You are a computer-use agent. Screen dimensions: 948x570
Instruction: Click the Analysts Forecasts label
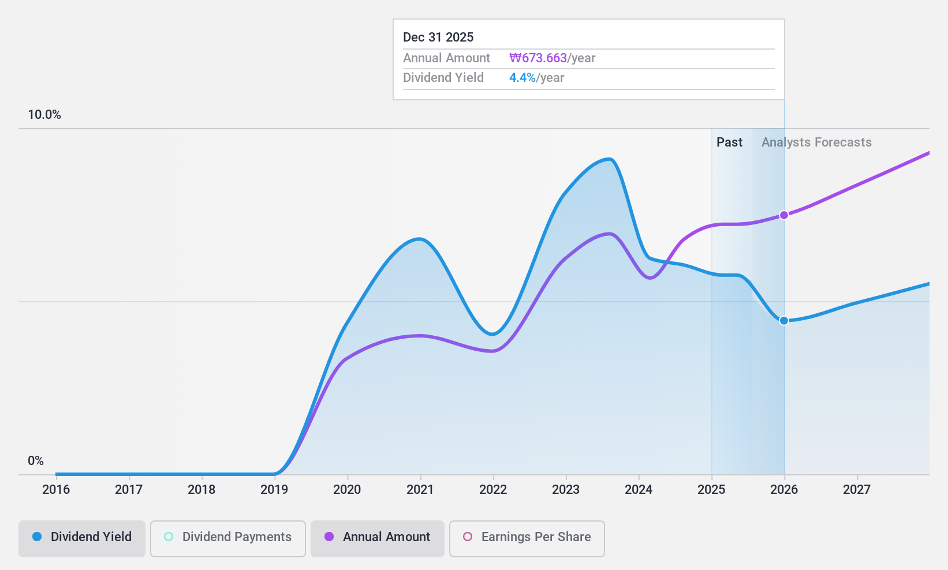pos(816,142)
